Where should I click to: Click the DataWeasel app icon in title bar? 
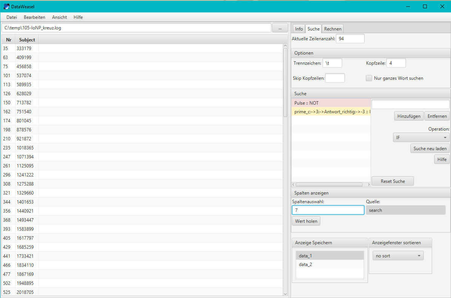pyautogui.click(x=6, y=6)
